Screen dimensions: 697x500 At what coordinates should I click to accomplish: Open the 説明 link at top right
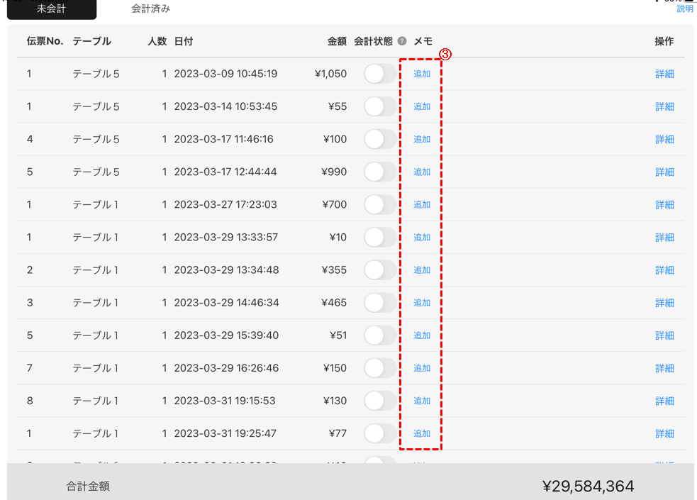(x=684, y=9)
